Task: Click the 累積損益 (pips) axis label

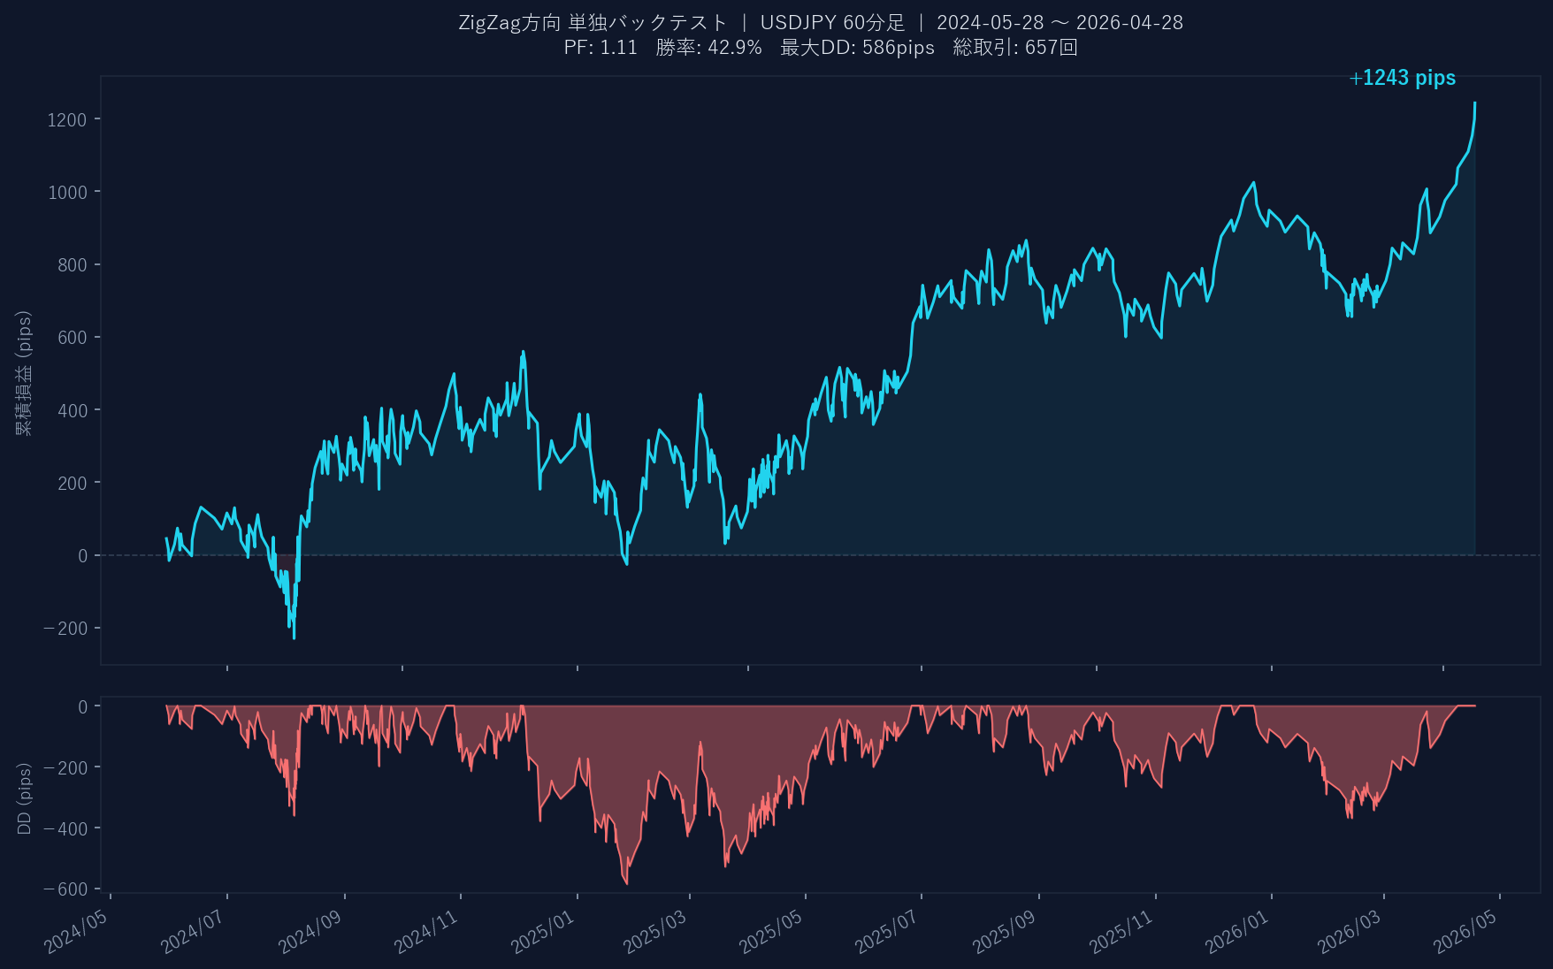Action: tap(24, 372)
